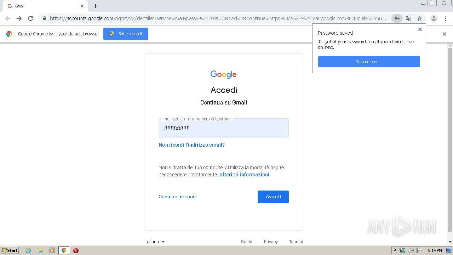Set Chrome as default browser

(x=126, y=34)
